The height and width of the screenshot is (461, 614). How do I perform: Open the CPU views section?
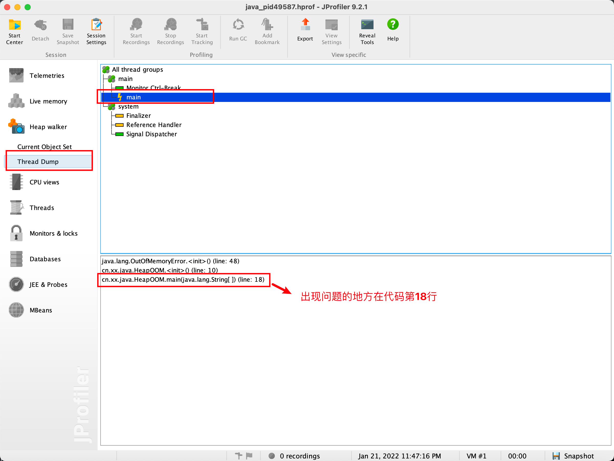tap(44, 182)
